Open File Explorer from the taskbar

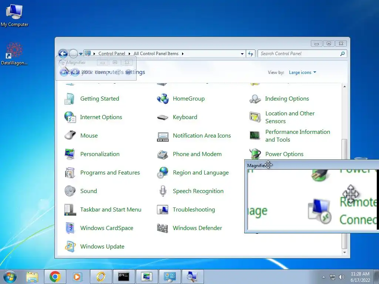pos(32,277)
